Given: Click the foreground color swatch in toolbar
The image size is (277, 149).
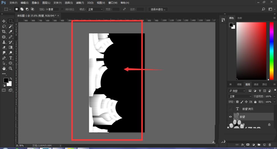Looking at the screenshot, I should [6, 80].
